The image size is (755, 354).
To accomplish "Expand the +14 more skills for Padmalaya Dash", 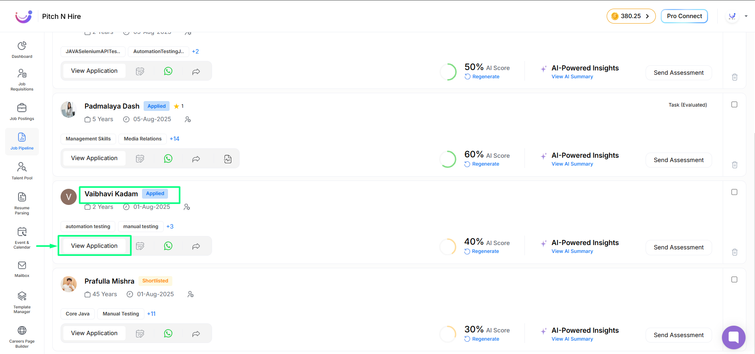I will pos(174,139).
